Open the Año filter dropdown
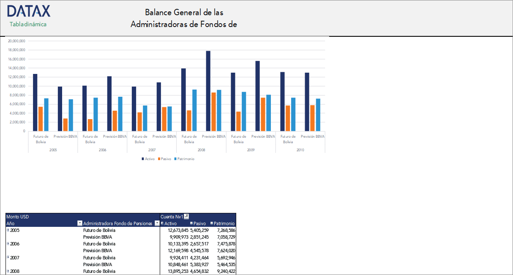513x275 pixels. point(79,223)
